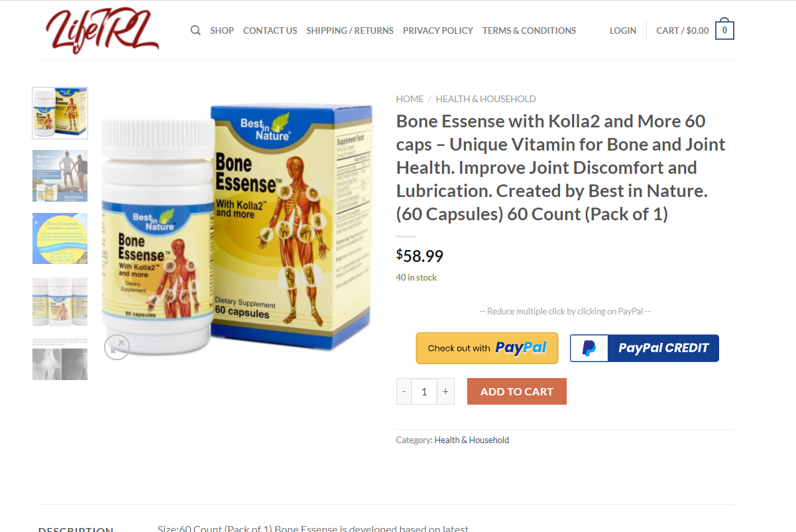Increase quantity with the plus button
The height and width of the screenshot is (532, 796).
point(445,391)
